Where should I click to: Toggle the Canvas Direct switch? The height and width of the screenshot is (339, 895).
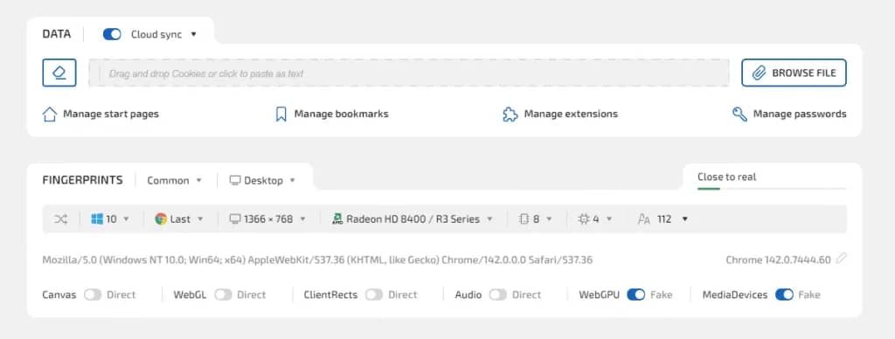[93, 295]
